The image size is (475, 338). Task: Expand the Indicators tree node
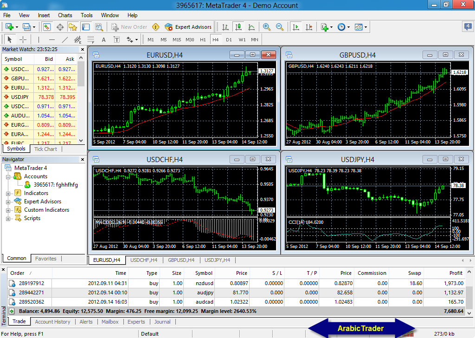(8, 194)
